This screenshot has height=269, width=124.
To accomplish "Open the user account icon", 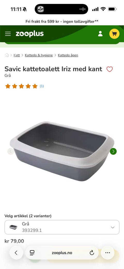I will click(x=100, y=34).
